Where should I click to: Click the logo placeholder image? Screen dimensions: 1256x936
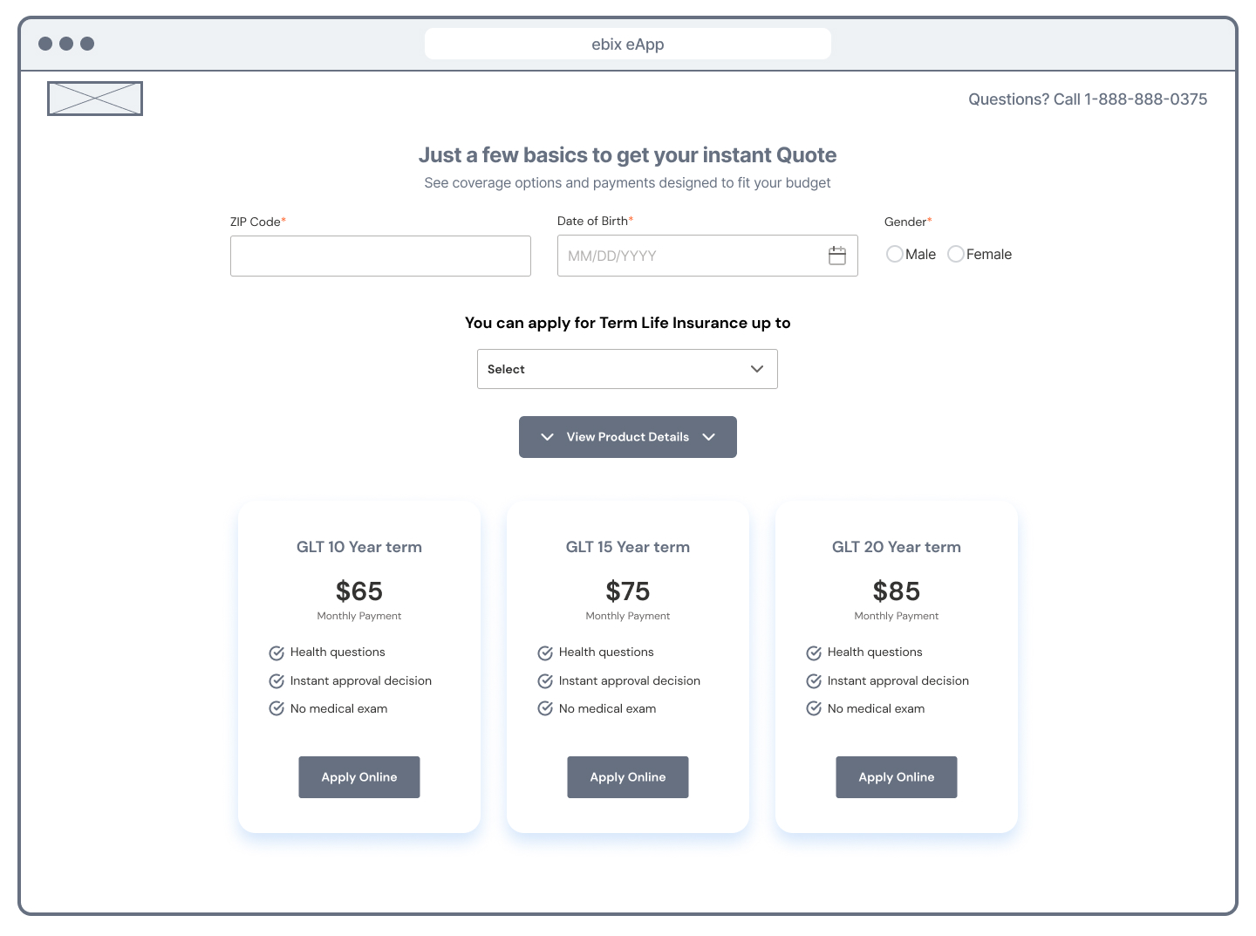[95, 99]
